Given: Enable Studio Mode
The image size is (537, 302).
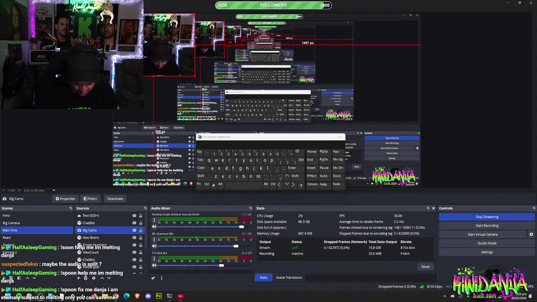Looking at the screenshot, I should [x=487, y=243].
